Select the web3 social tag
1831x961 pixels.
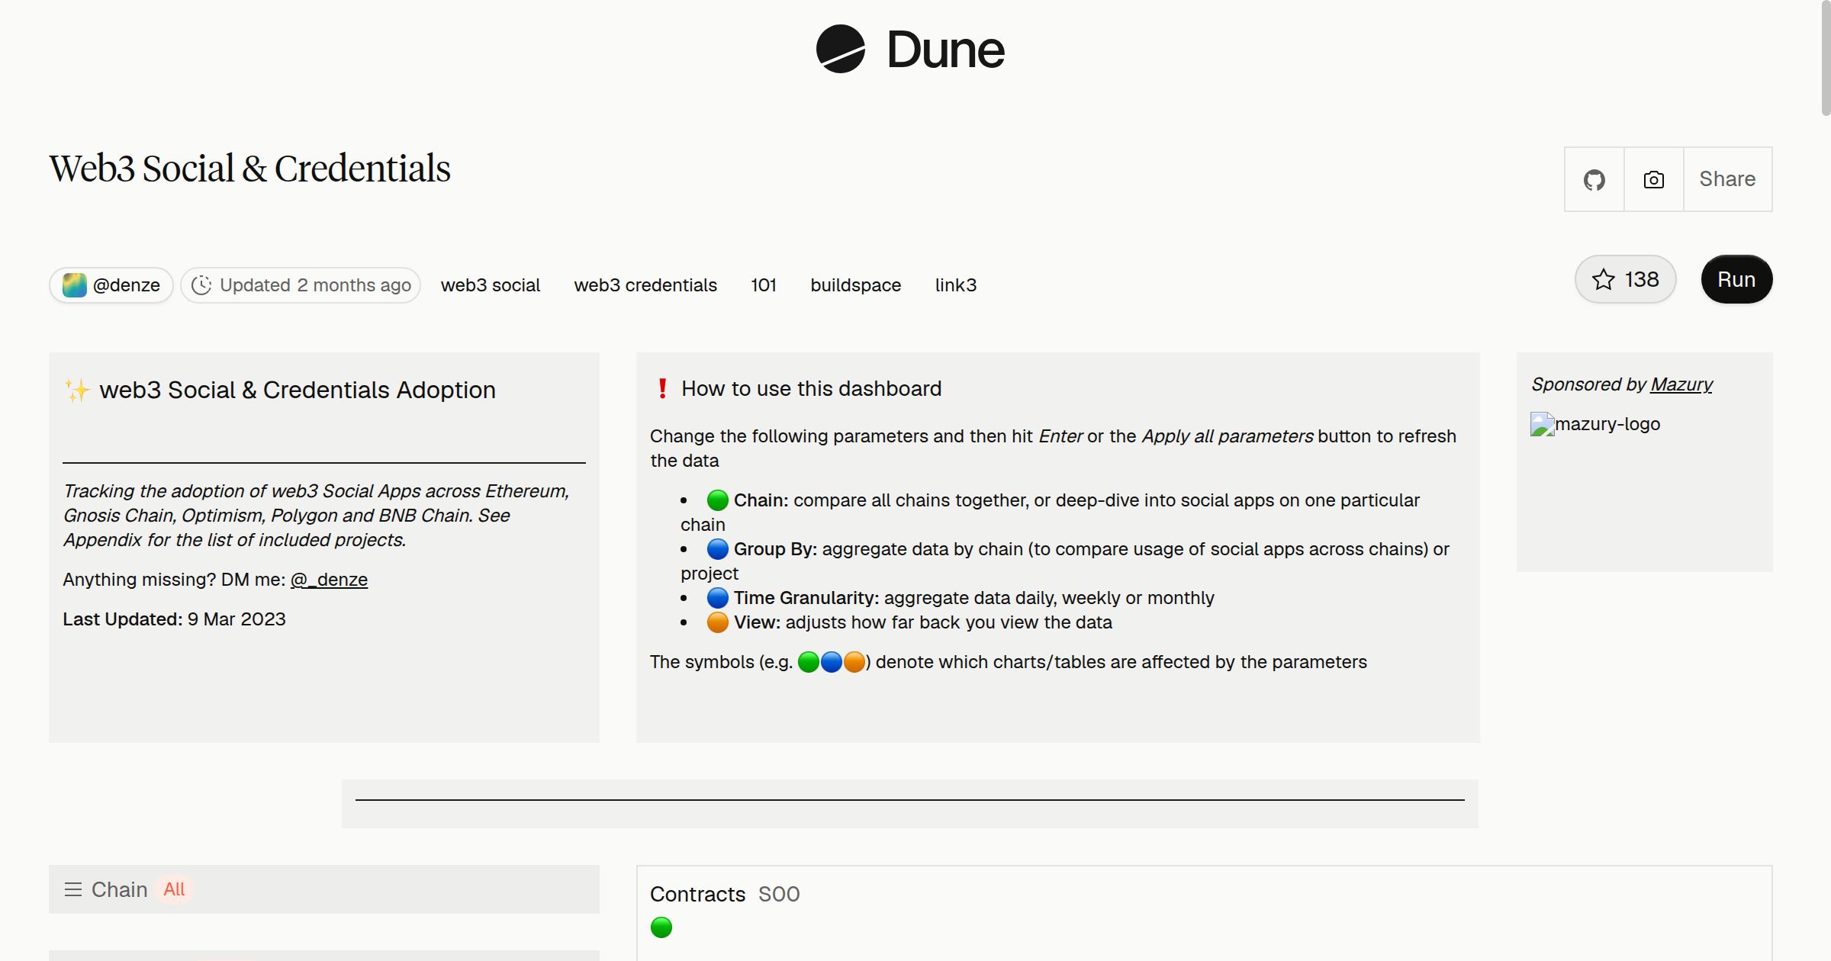point(491,285)
